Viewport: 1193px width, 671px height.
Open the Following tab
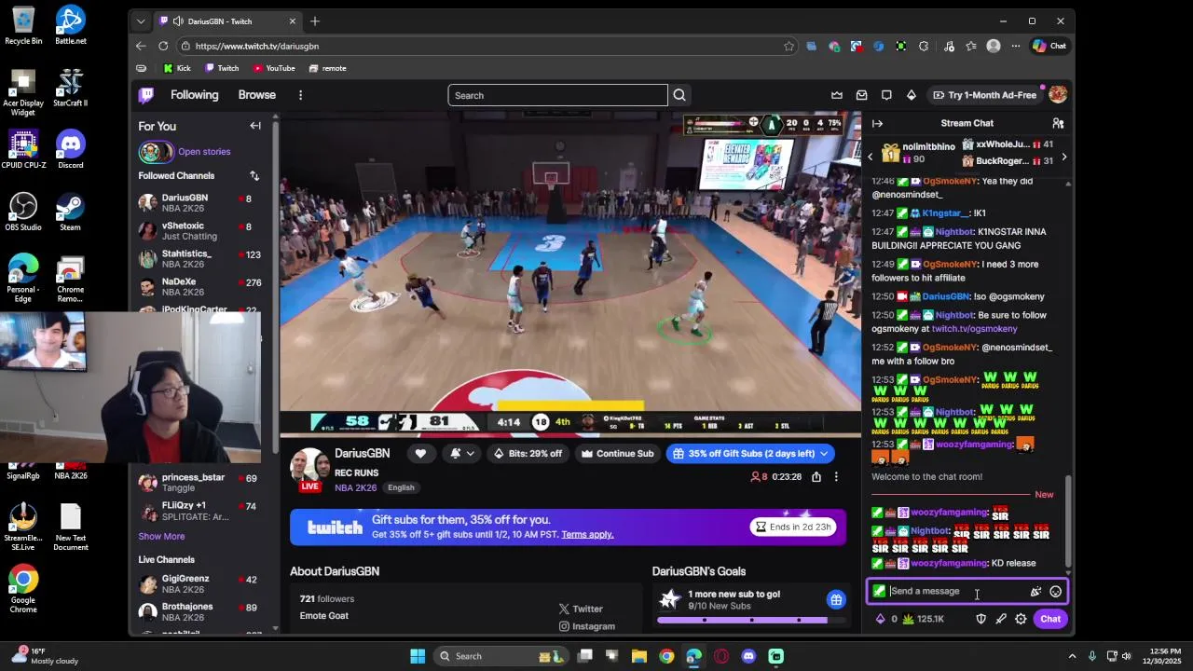click(x=194, y=95)
